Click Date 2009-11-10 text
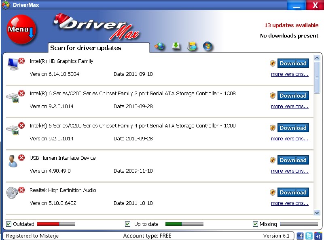This screenshot has width=324, height=240. coord(133,171)
